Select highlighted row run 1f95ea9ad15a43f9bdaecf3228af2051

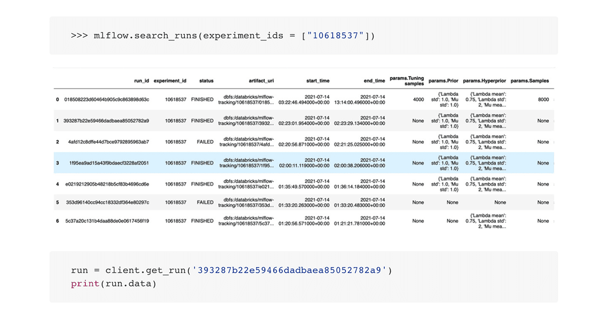(110, 163)
